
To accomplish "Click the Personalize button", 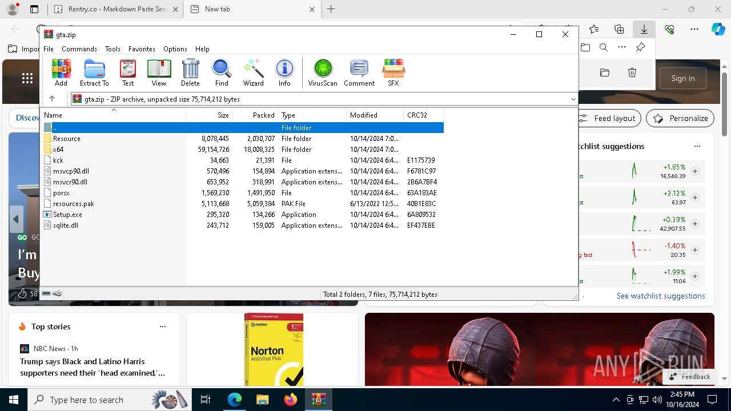I will [680, 118].
